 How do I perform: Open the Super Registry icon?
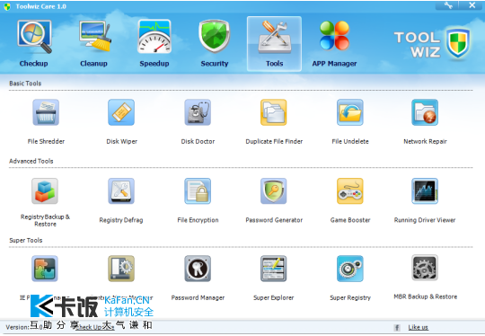tap(350, 269)
